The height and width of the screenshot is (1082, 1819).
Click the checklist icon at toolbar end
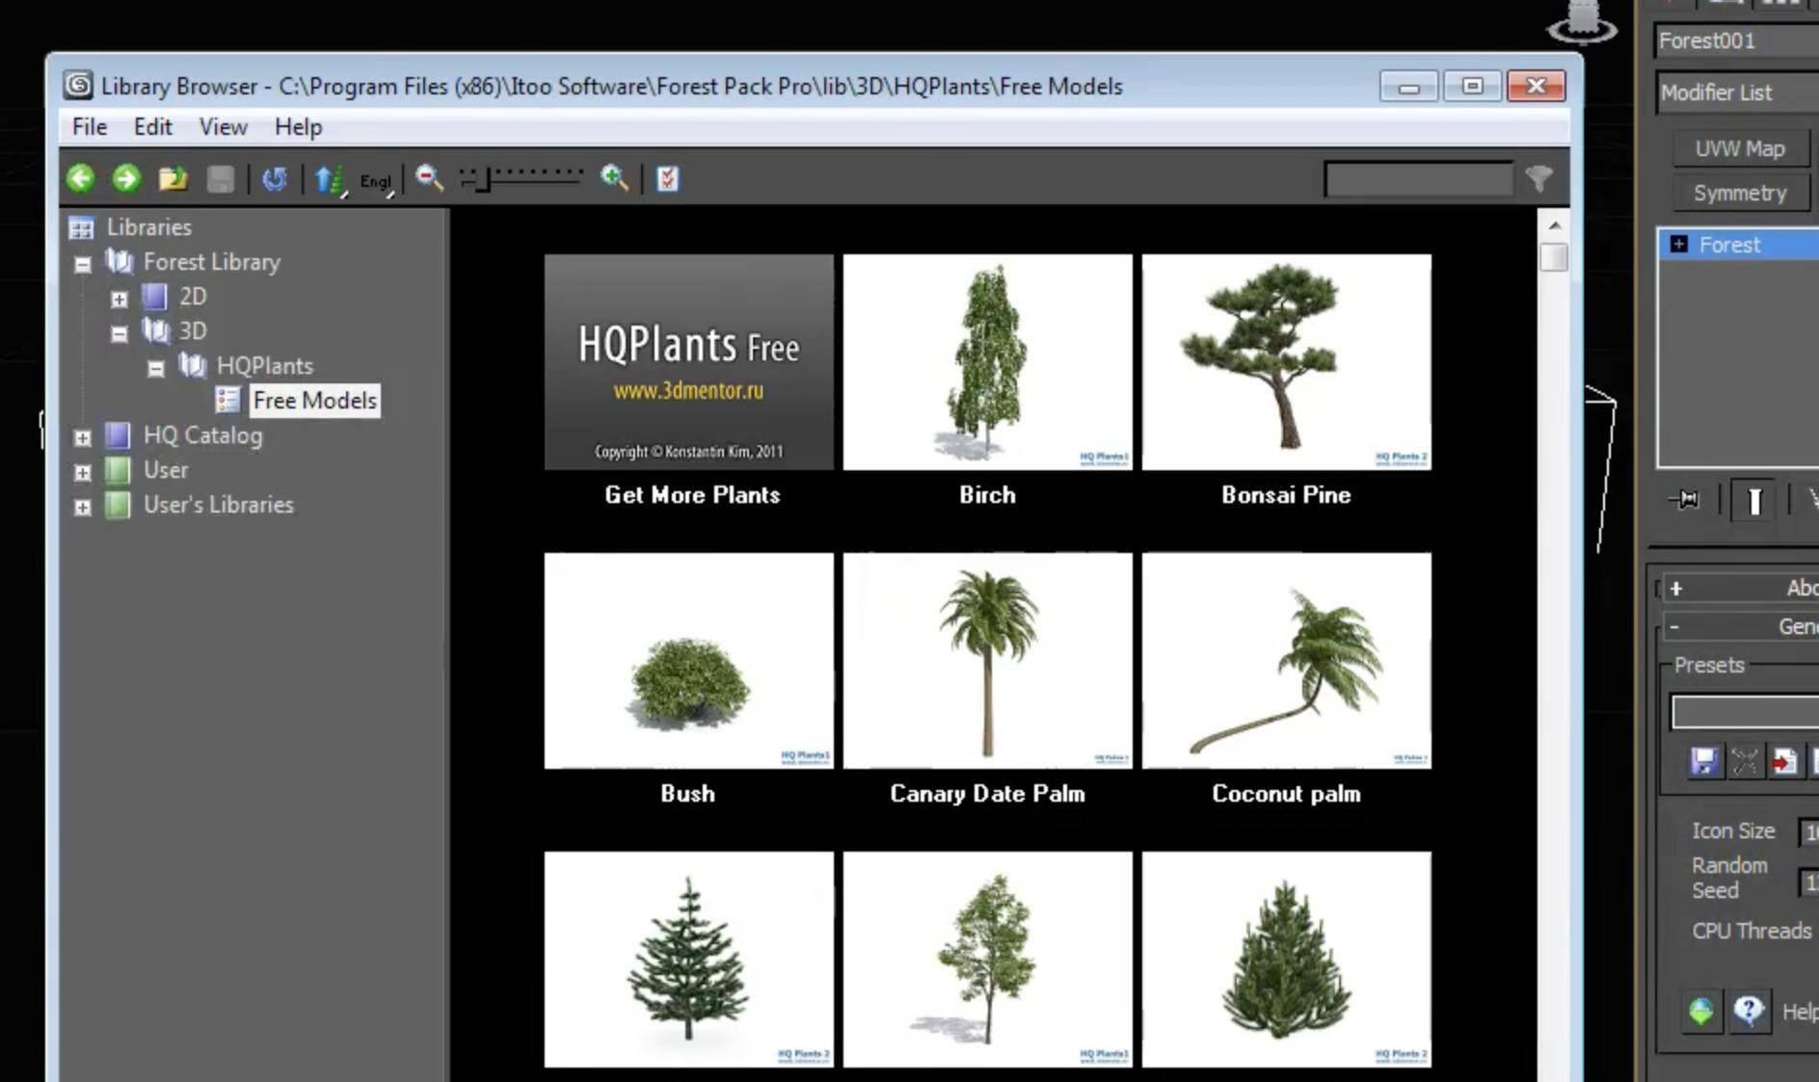(669, 178)
